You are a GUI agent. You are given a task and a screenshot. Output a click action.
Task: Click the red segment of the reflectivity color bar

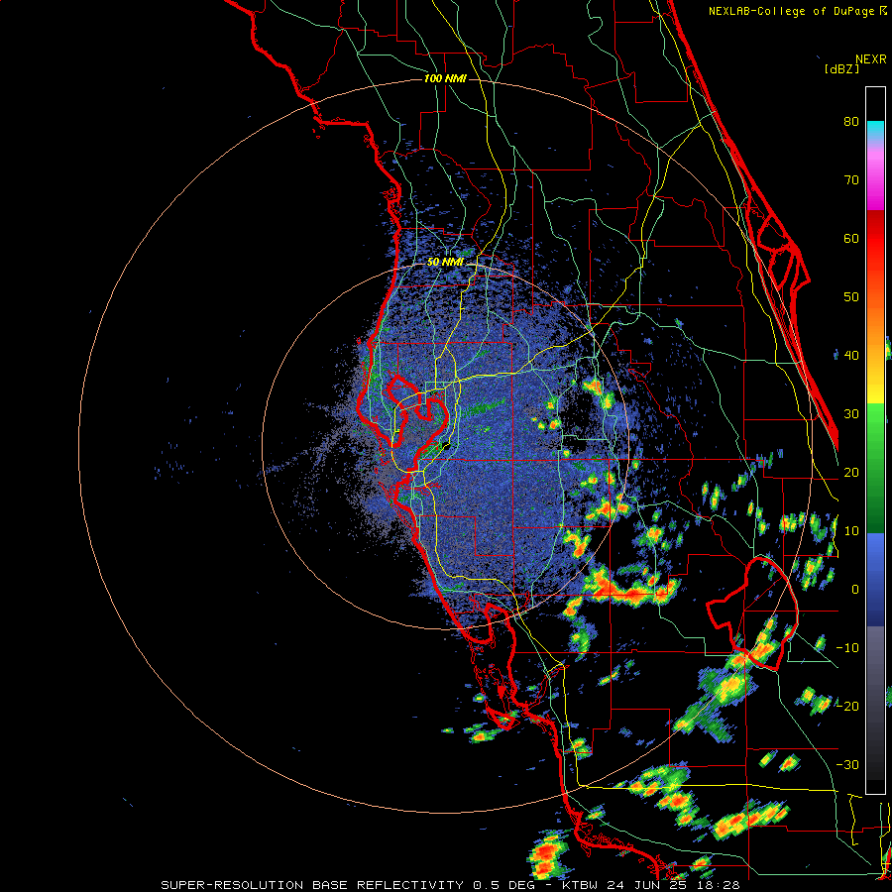pos(875,240)
